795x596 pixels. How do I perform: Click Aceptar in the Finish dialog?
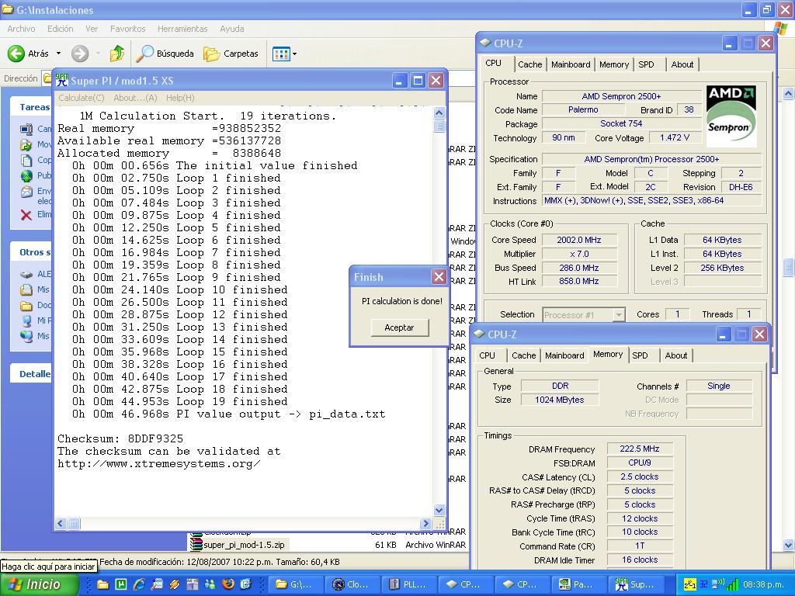tap(400, 327)
